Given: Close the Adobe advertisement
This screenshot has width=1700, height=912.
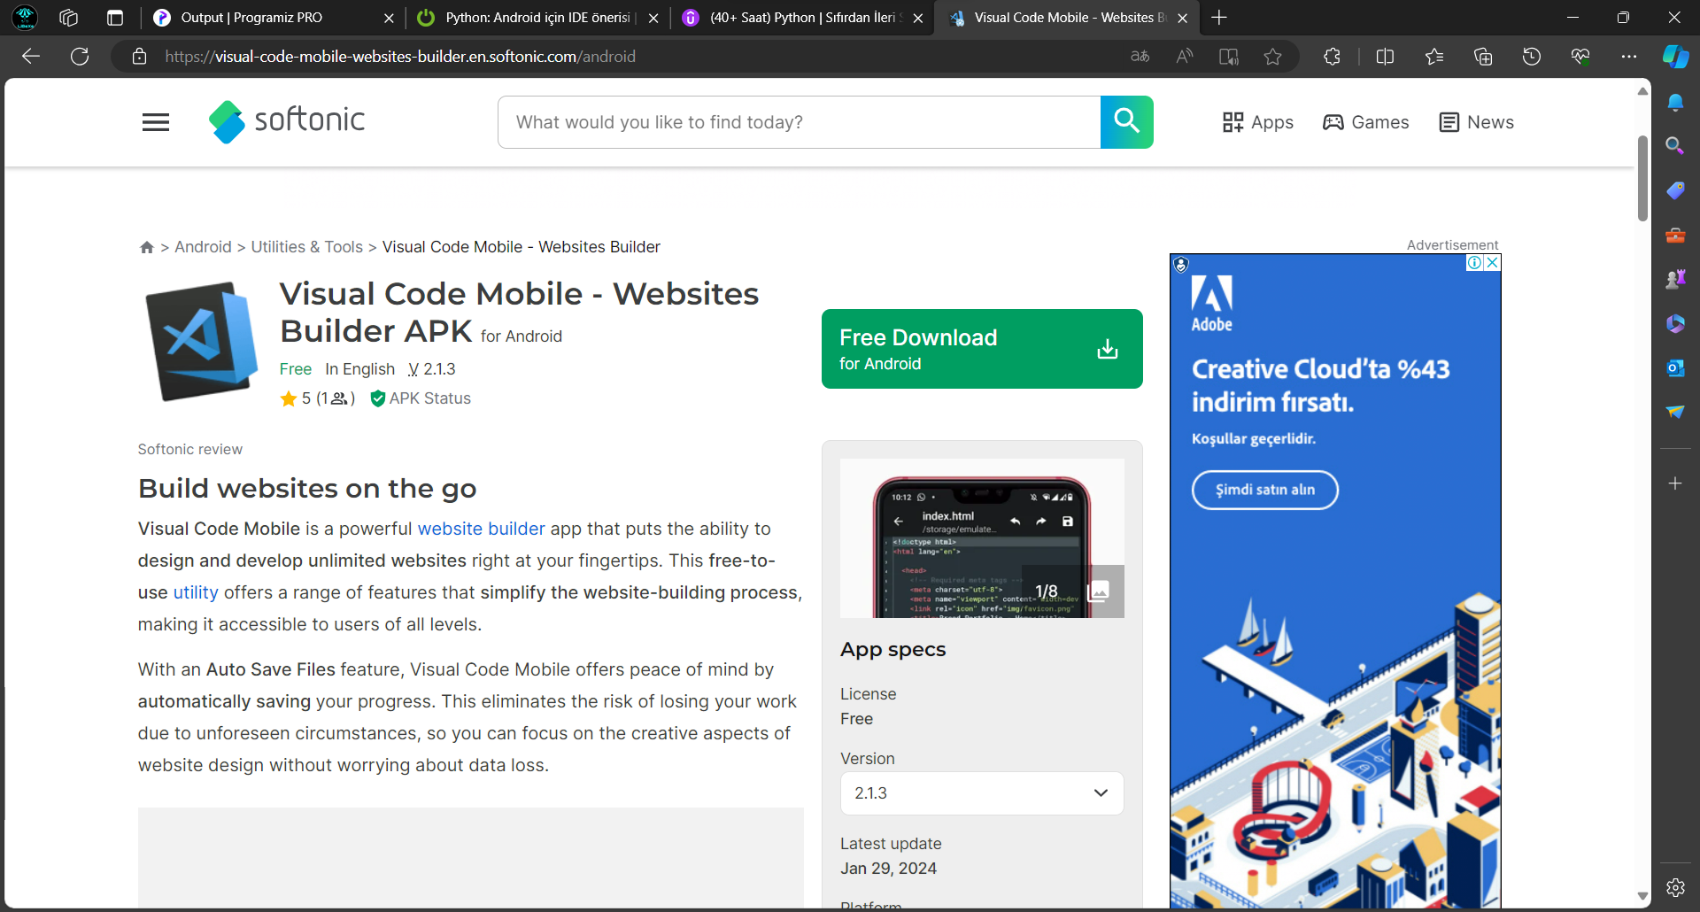Looking at the screenshot, I should pos(1493,263).
